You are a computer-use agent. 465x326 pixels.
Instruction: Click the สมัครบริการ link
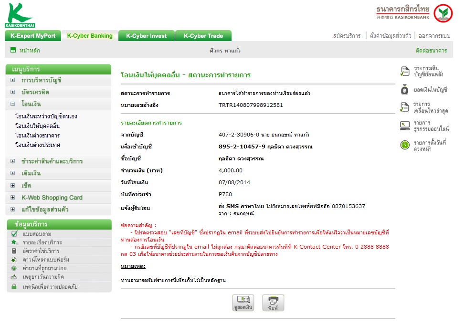pos(347,36)
